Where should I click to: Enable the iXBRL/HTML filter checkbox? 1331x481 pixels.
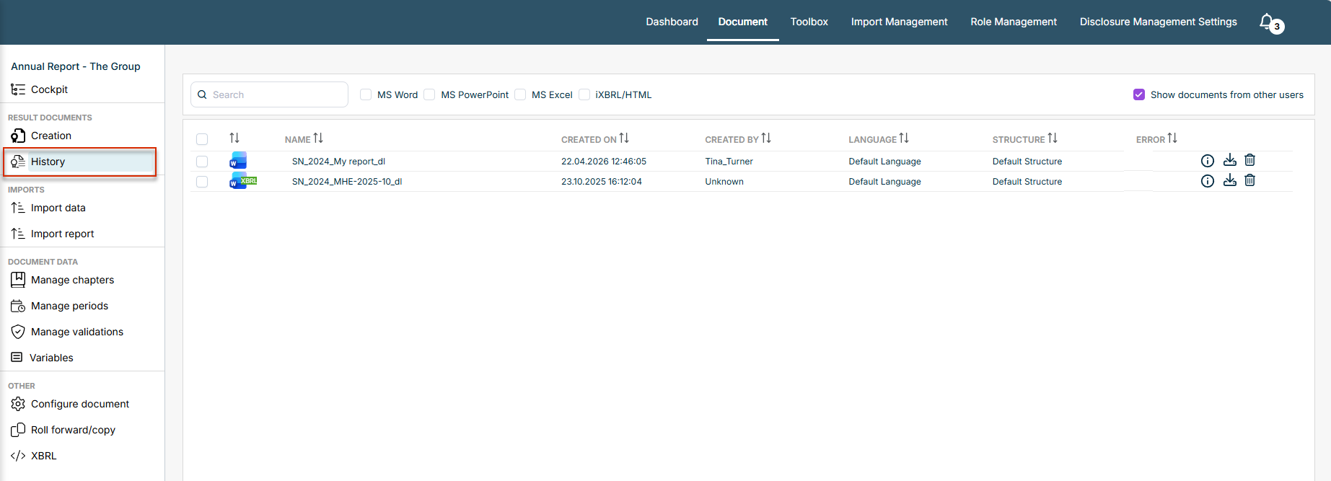584,94
